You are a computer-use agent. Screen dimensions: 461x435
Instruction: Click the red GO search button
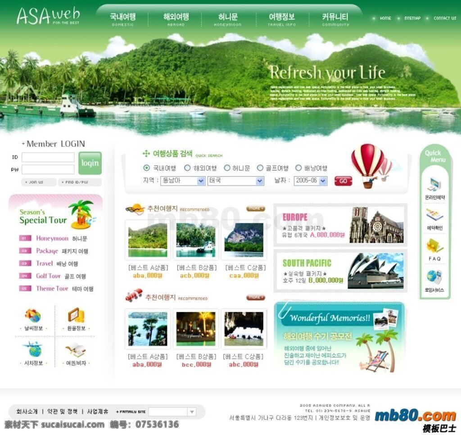click(343, 181)
